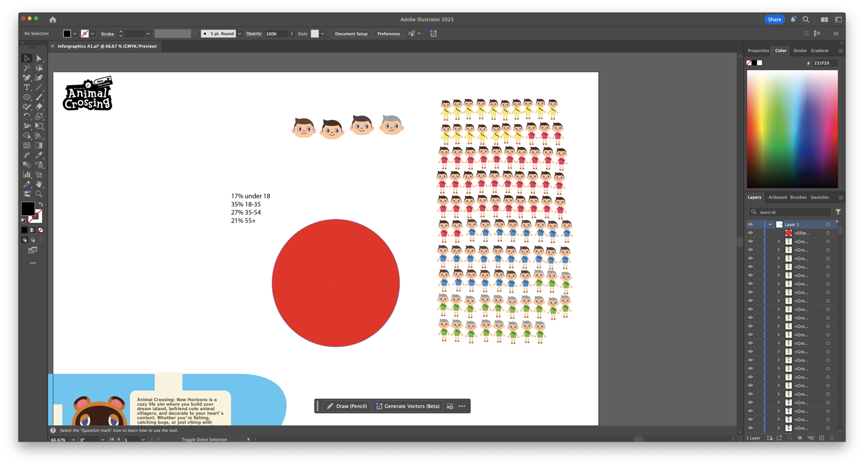This screenshot has height=466, width=864.
Task: Swap fill and stroke colors
Action: 41,205
